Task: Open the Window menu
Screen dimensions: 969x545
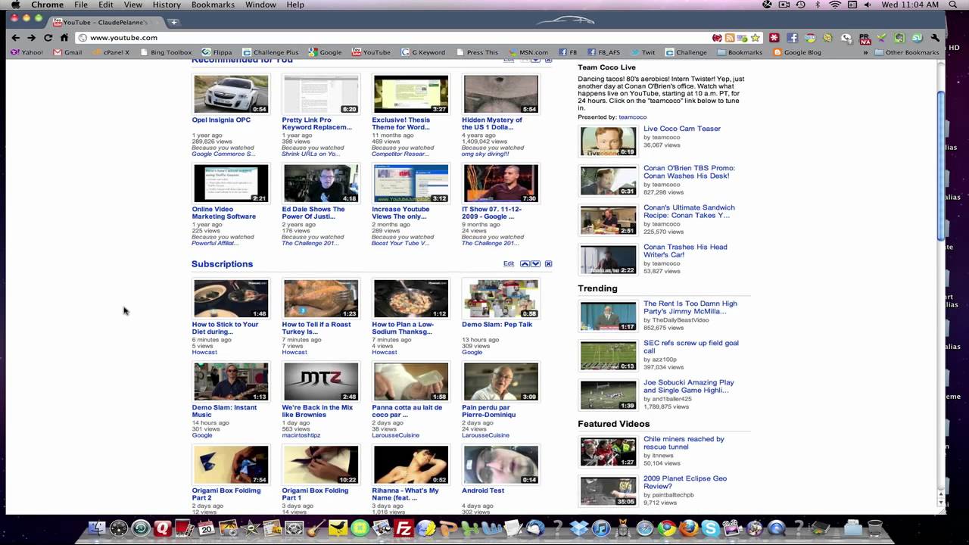Action: (x=260, y=5)
